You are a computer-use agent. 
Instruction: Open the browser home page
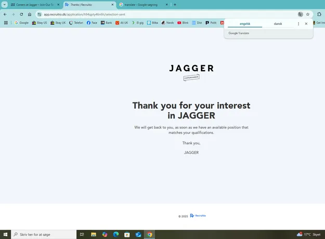point(30,15)
